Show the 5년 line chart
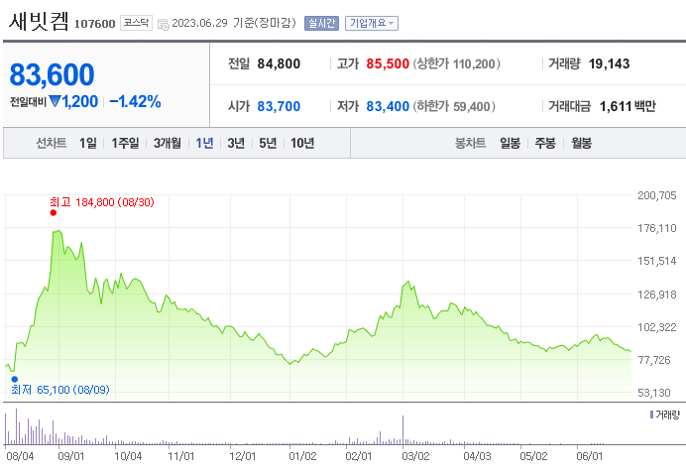 pos(268,143)
